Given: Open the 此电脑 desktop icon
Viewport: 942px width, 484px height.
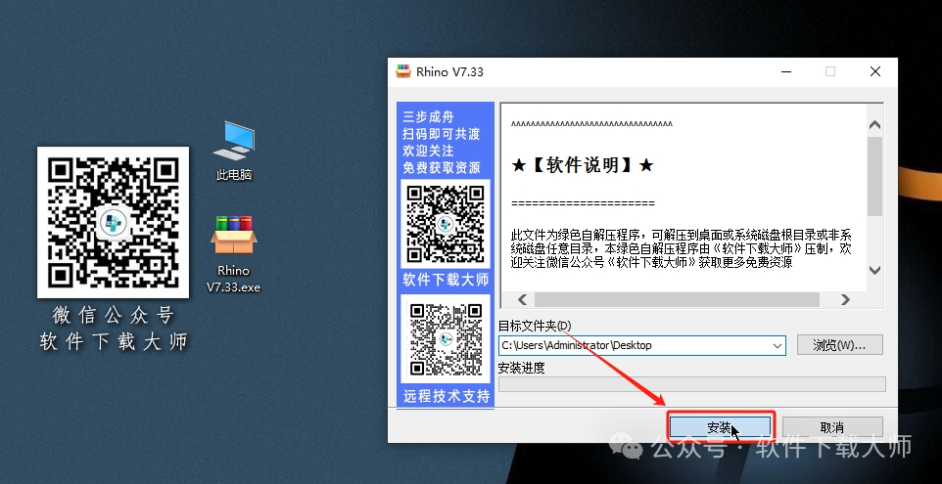Looking at the screenshot, I should pyautogui.click(x=234, y=150).
